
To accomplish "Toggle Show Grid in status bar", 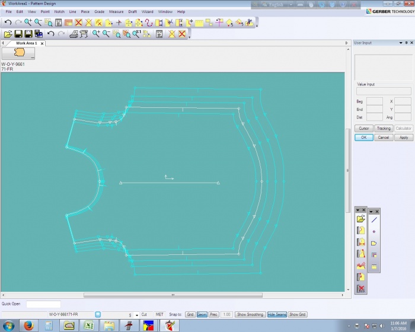I will (x=298, y=314).
